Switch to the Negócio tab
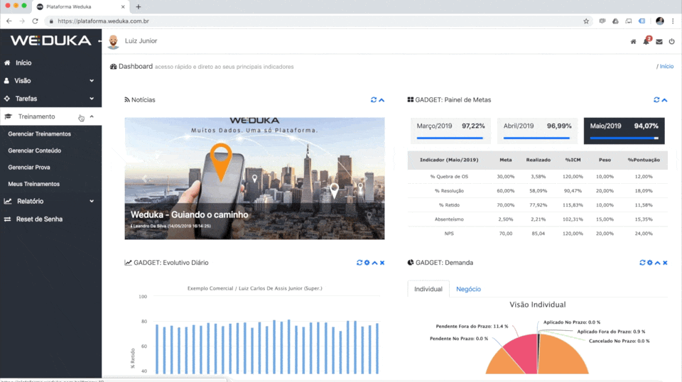This screenshot has width=682, height=382. point(468,289)
